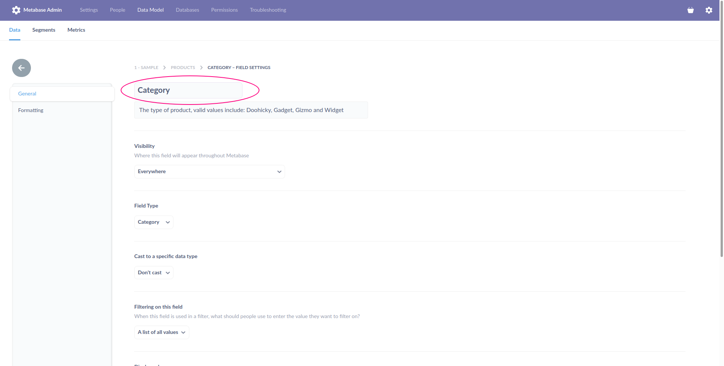
Task: Click the PRODUCTS breadcrumb link
Action: click(183, 68)
